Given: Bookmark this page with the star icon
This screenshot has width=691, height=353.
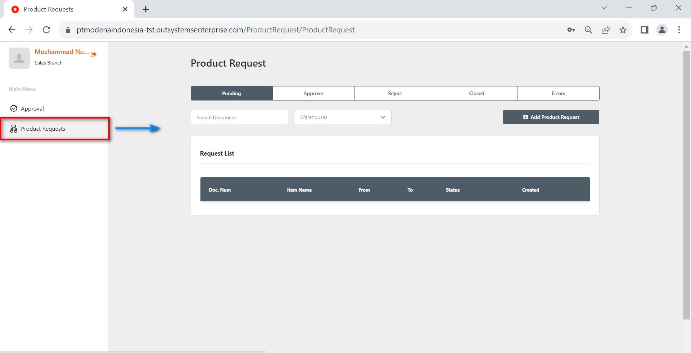Looking at the screenshot, I should [623, 30].
